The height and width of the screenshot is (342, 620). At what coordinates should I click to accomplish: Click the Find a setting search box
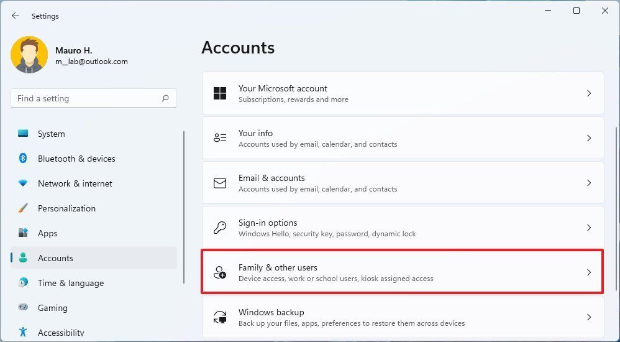(x=94, y=98)
